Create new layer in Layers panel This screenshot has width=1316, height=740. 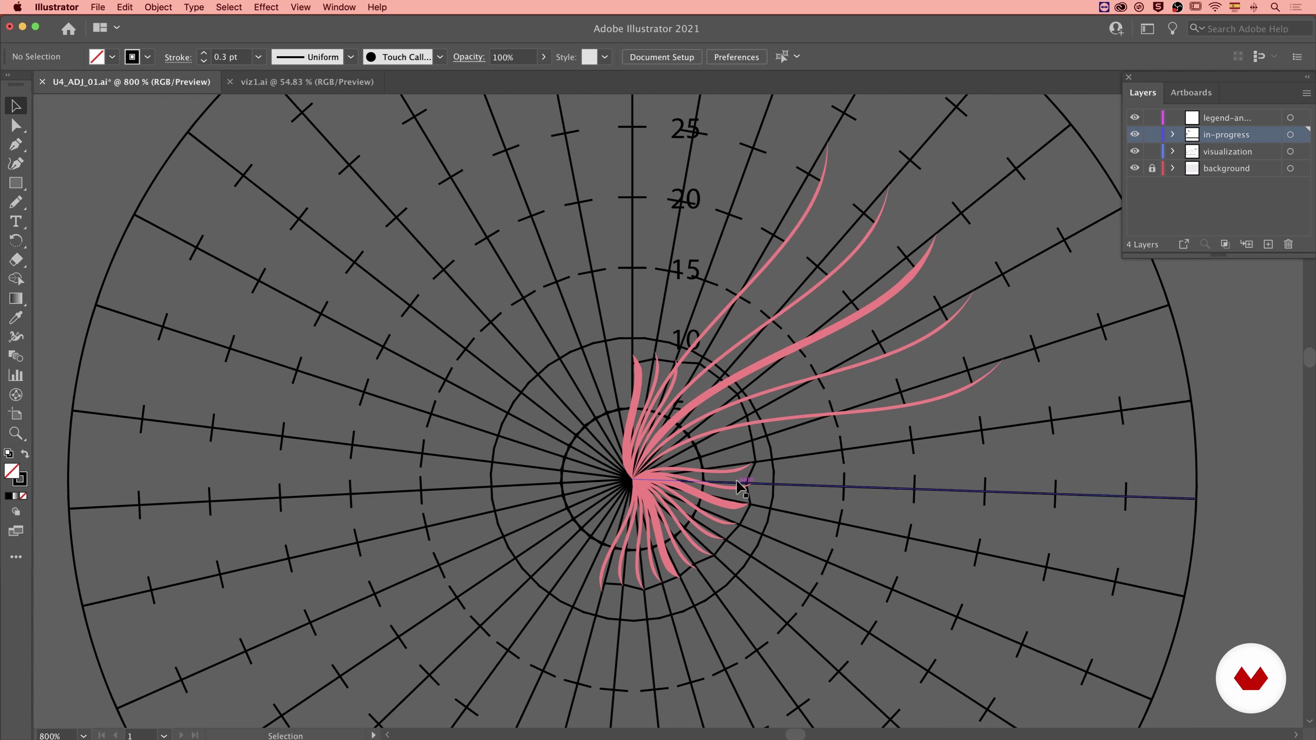(x=1268, y=244)
